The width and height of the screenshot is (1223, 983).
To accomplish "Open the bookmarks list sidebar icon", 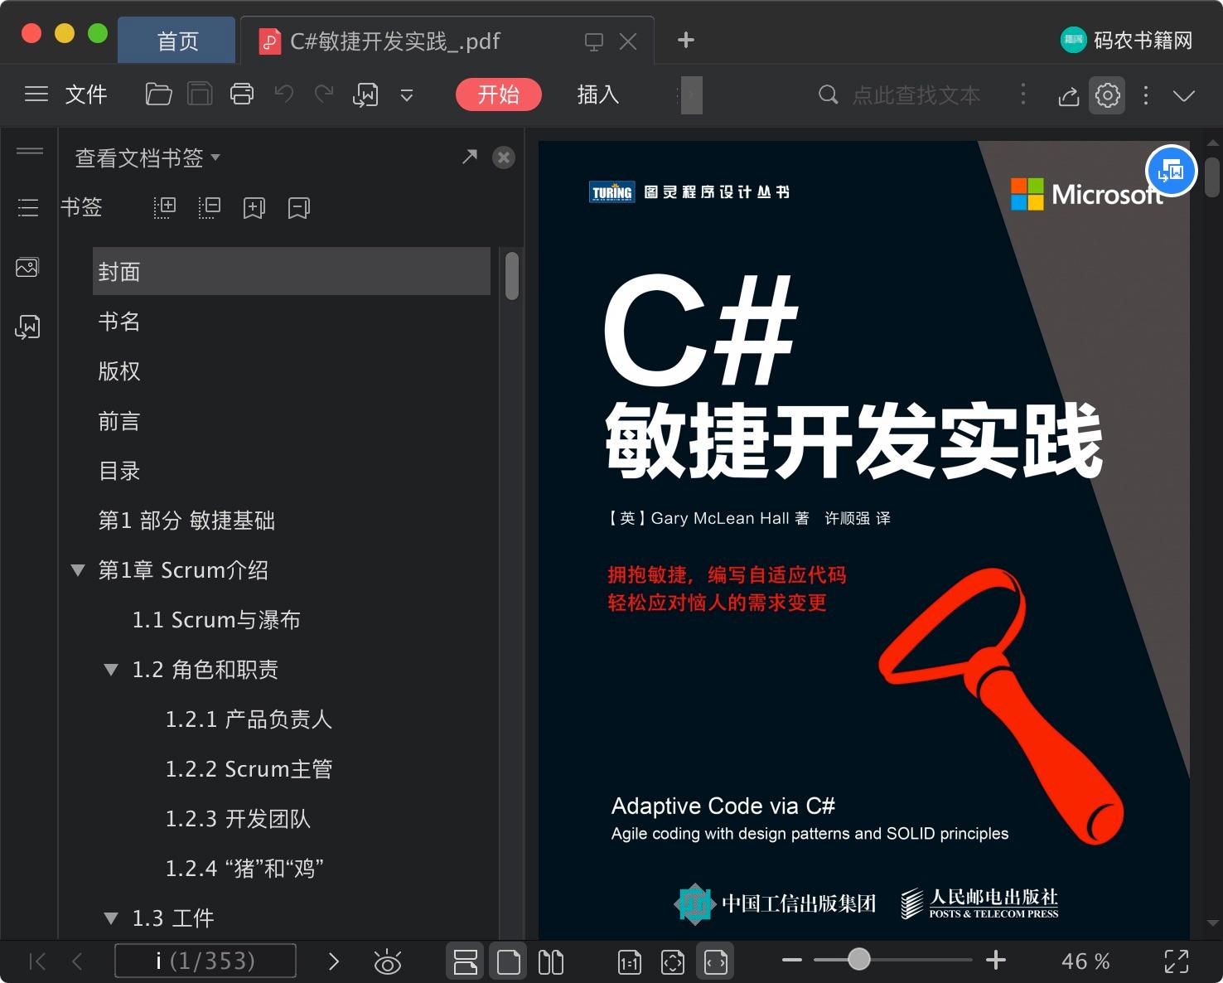I will coord(28,207).
